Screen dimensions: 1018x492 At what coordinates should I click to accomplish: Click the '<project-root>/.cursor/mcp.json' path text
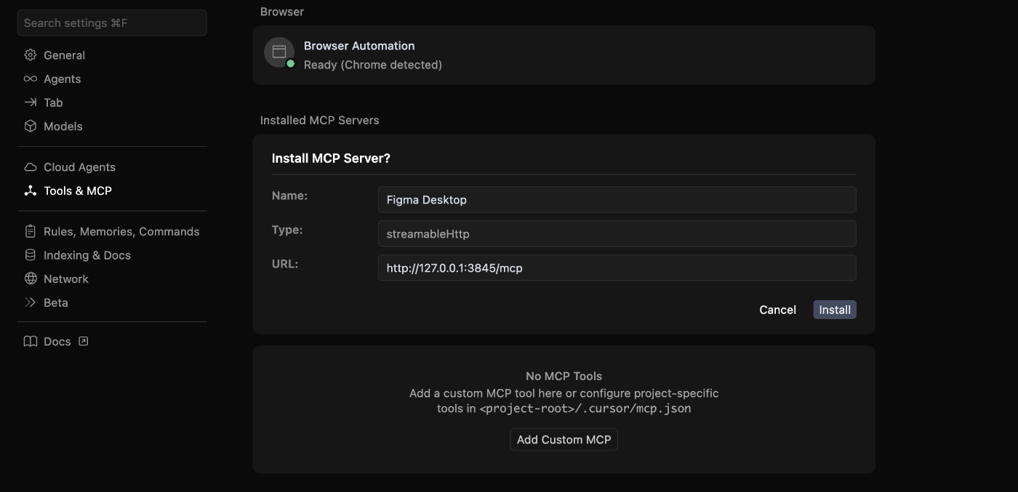585,408
